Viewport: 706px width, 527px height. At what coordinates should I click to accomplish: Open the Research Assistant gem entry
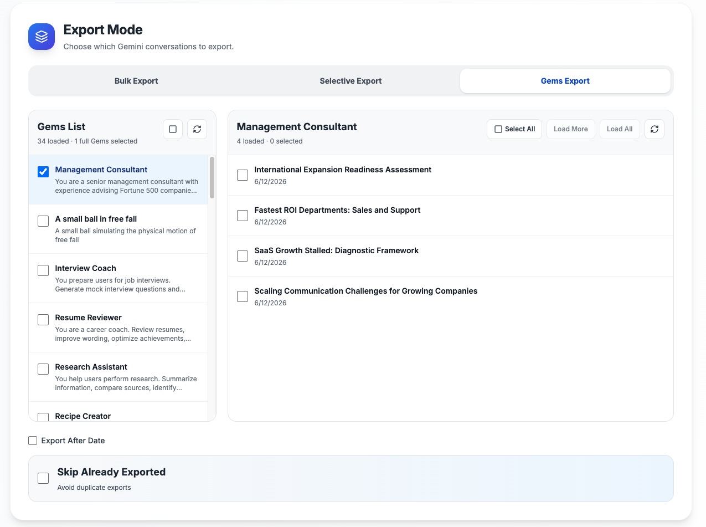click(x=118, y=377)
